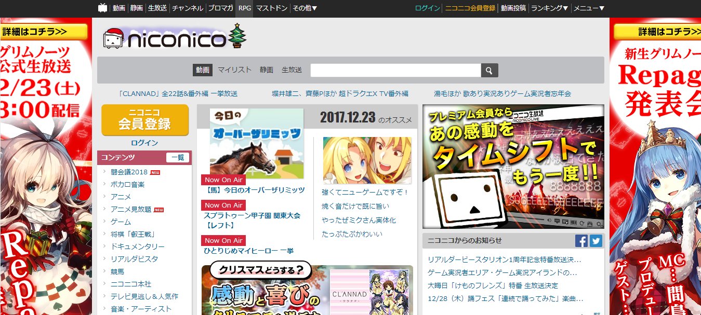Open アニメ in contents list
Screen dimensions: 701x315
tap(121, 197)
